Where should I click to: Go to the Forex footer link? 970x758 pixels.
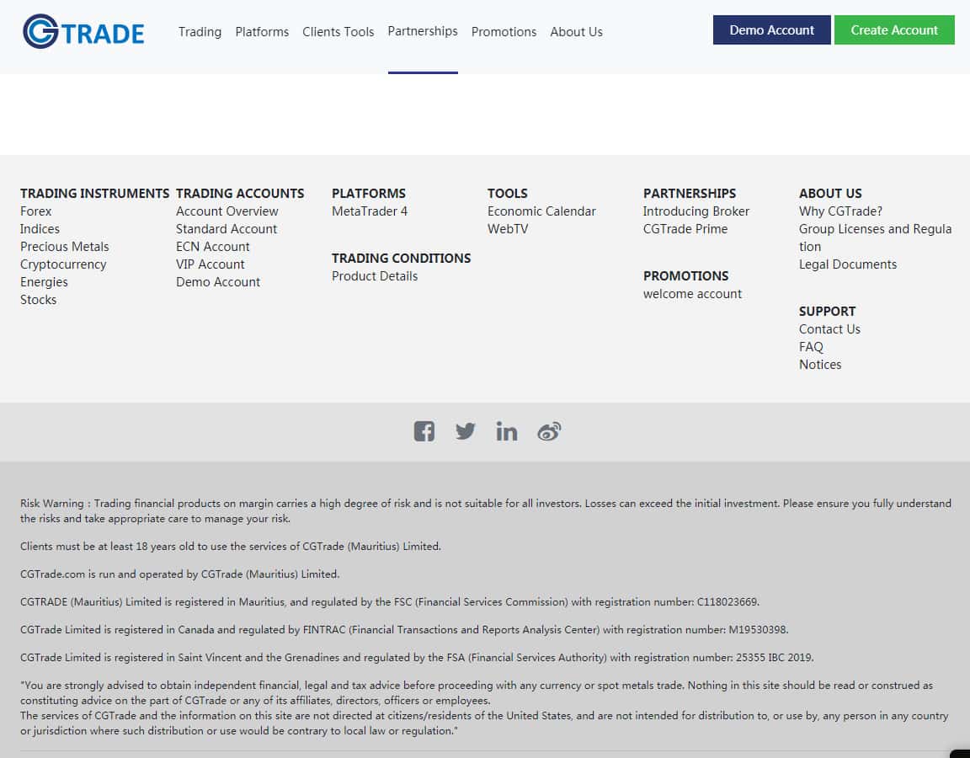[x=36, y=211]
